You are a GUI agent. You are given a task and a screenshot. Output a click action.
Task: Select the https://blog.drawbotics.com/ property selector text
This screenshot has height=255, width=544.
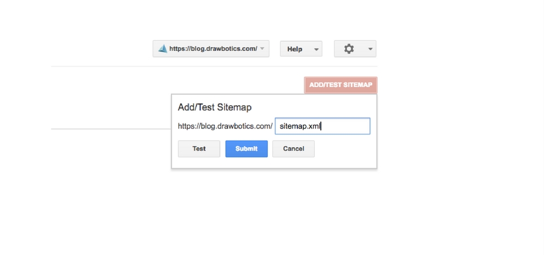pyautogui.click(x=213, y=48)
